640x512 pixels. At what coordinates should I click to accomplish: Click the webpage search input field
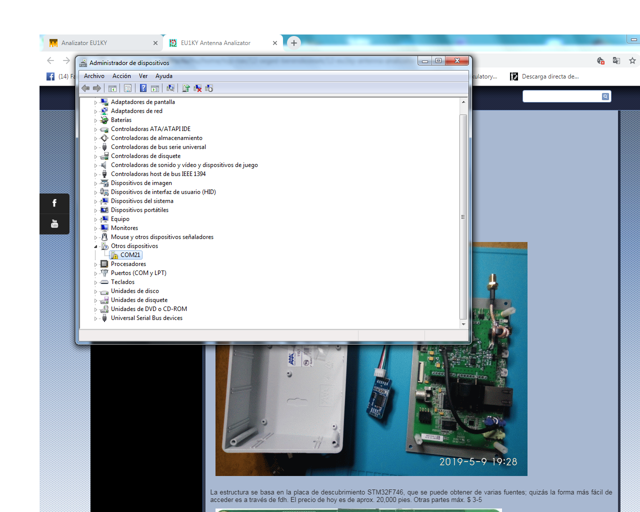tap(561, 96)
